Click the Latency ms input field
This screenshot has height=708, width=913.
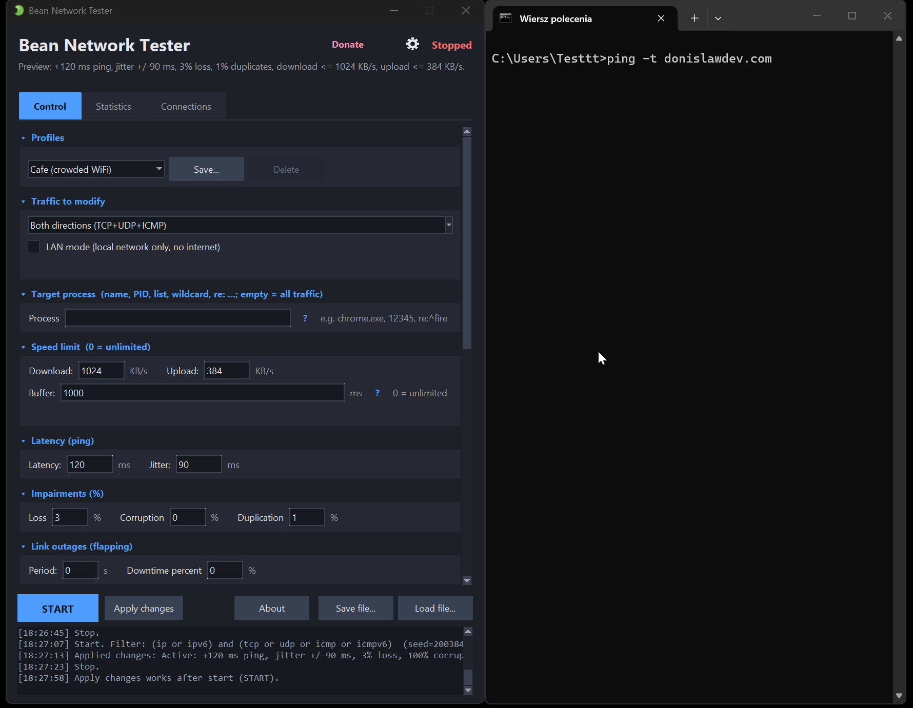[90, 464]
